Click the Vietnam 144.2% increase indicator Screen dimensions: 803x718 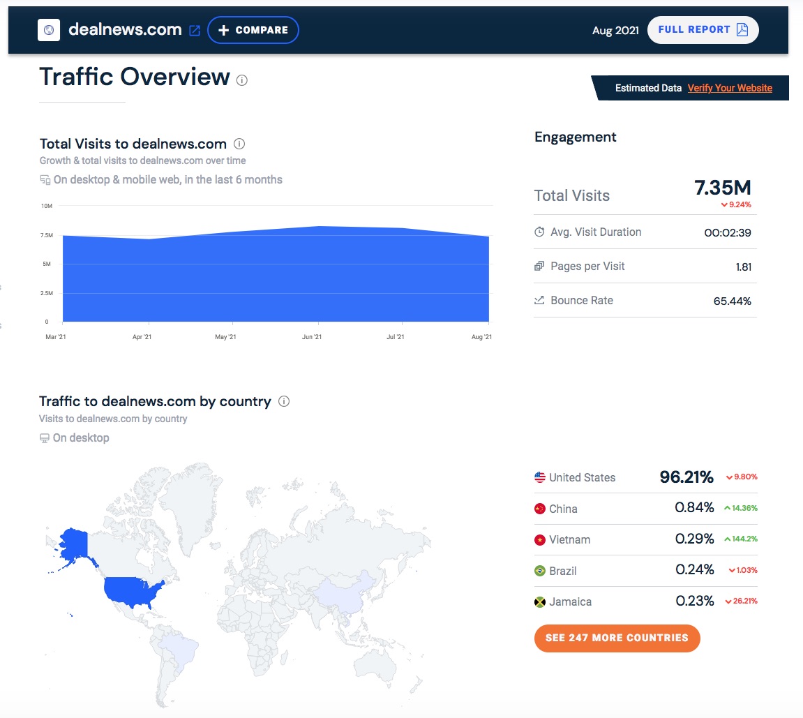740,539
